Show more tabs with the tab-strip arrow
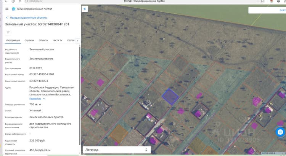Screen dimensions: 286x156 click(x=78, y=41)
